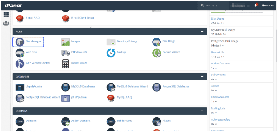
Task: Open the Web Disk icon
Action: point(20,53)
